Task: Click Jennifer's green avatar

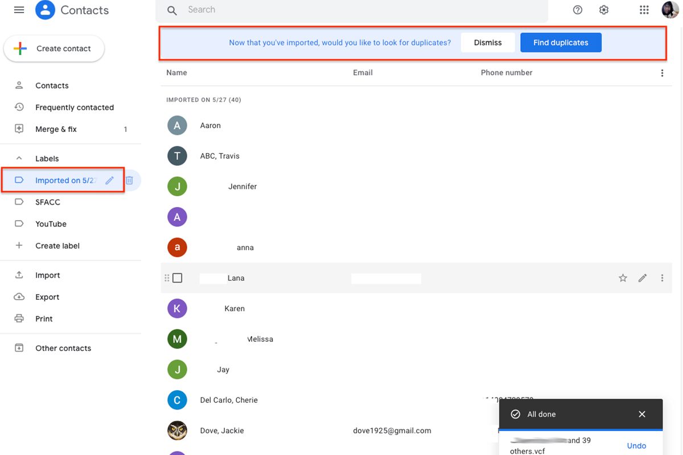Action: pos(177,187)
